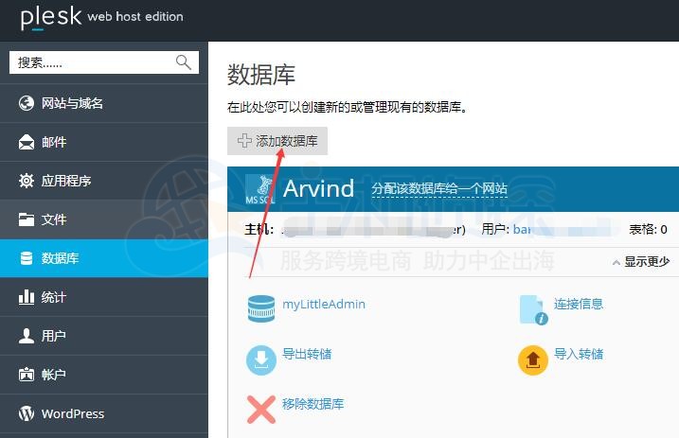
Task: Click the globe icon beside 网站与域名
Action: pos(27,103)
